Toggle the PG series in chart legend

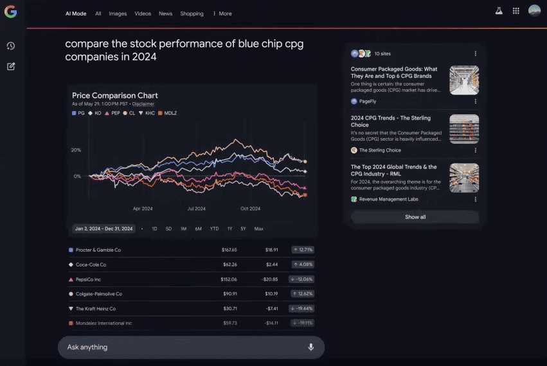click(78, 113)
